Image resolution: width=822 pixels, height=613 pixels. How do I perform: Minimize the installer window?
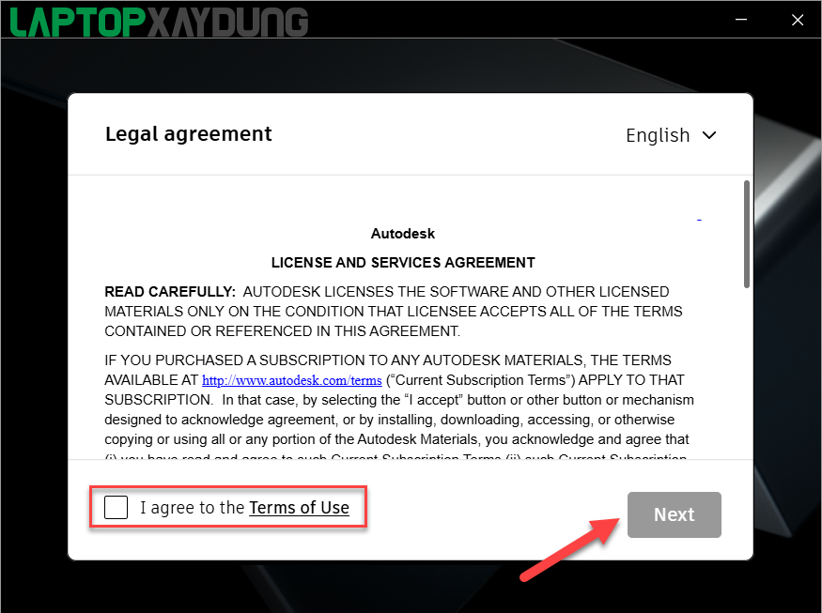741,20
